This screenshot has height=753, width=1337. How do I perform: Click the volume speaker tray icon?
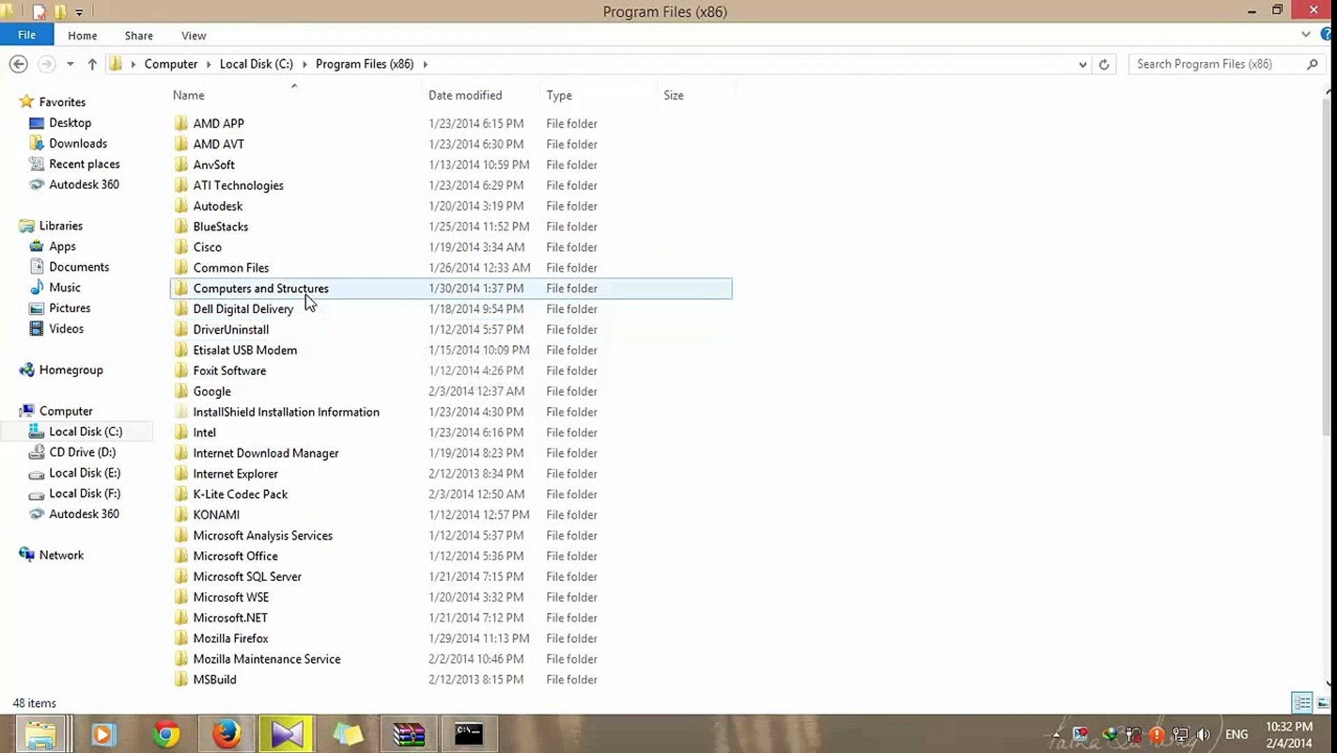1203,734
